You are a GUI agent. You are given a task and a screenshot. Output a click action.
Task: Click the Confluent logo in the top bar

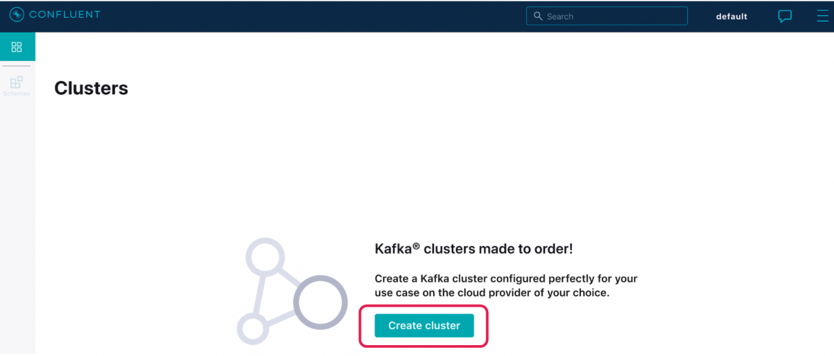click(54, 15)
